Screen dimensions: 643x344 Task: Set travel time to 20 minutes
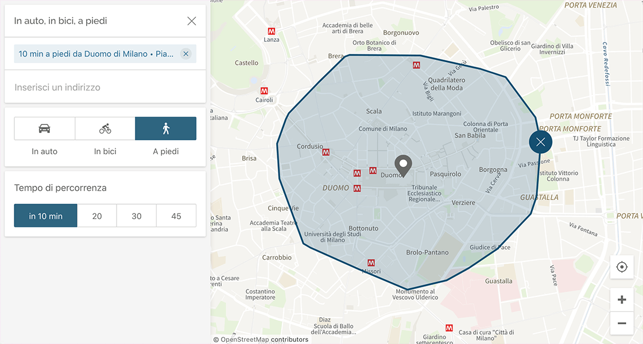tap(97, 216)
